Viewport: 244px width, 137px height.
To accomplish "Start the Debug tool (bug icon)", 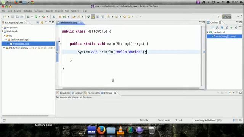I will coord(28,17).
